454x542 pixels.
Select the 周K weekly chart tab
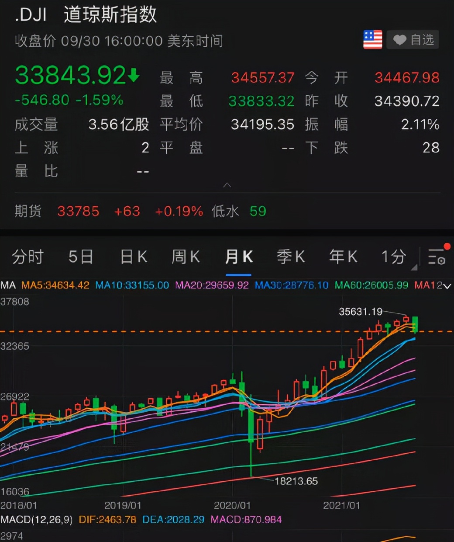(186, 257)
